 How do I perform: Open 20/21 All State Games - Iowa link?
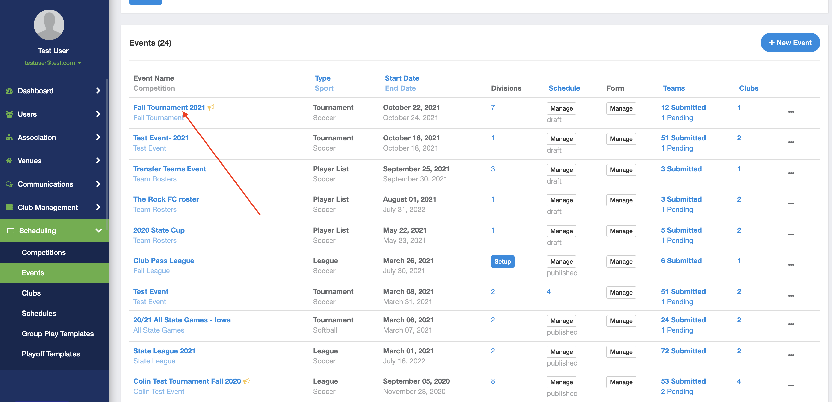[182, 320]
